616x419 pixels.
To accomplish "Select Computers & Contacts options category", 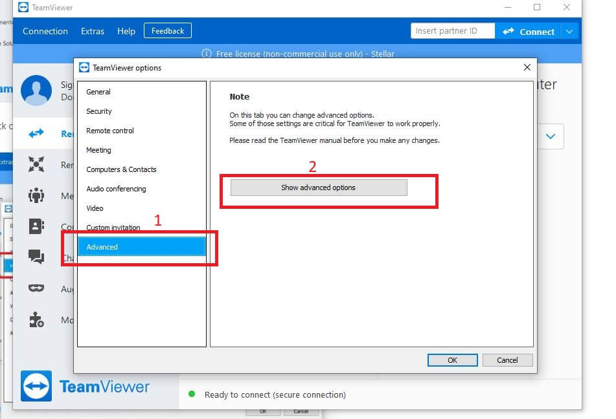I will coord(142,169).
